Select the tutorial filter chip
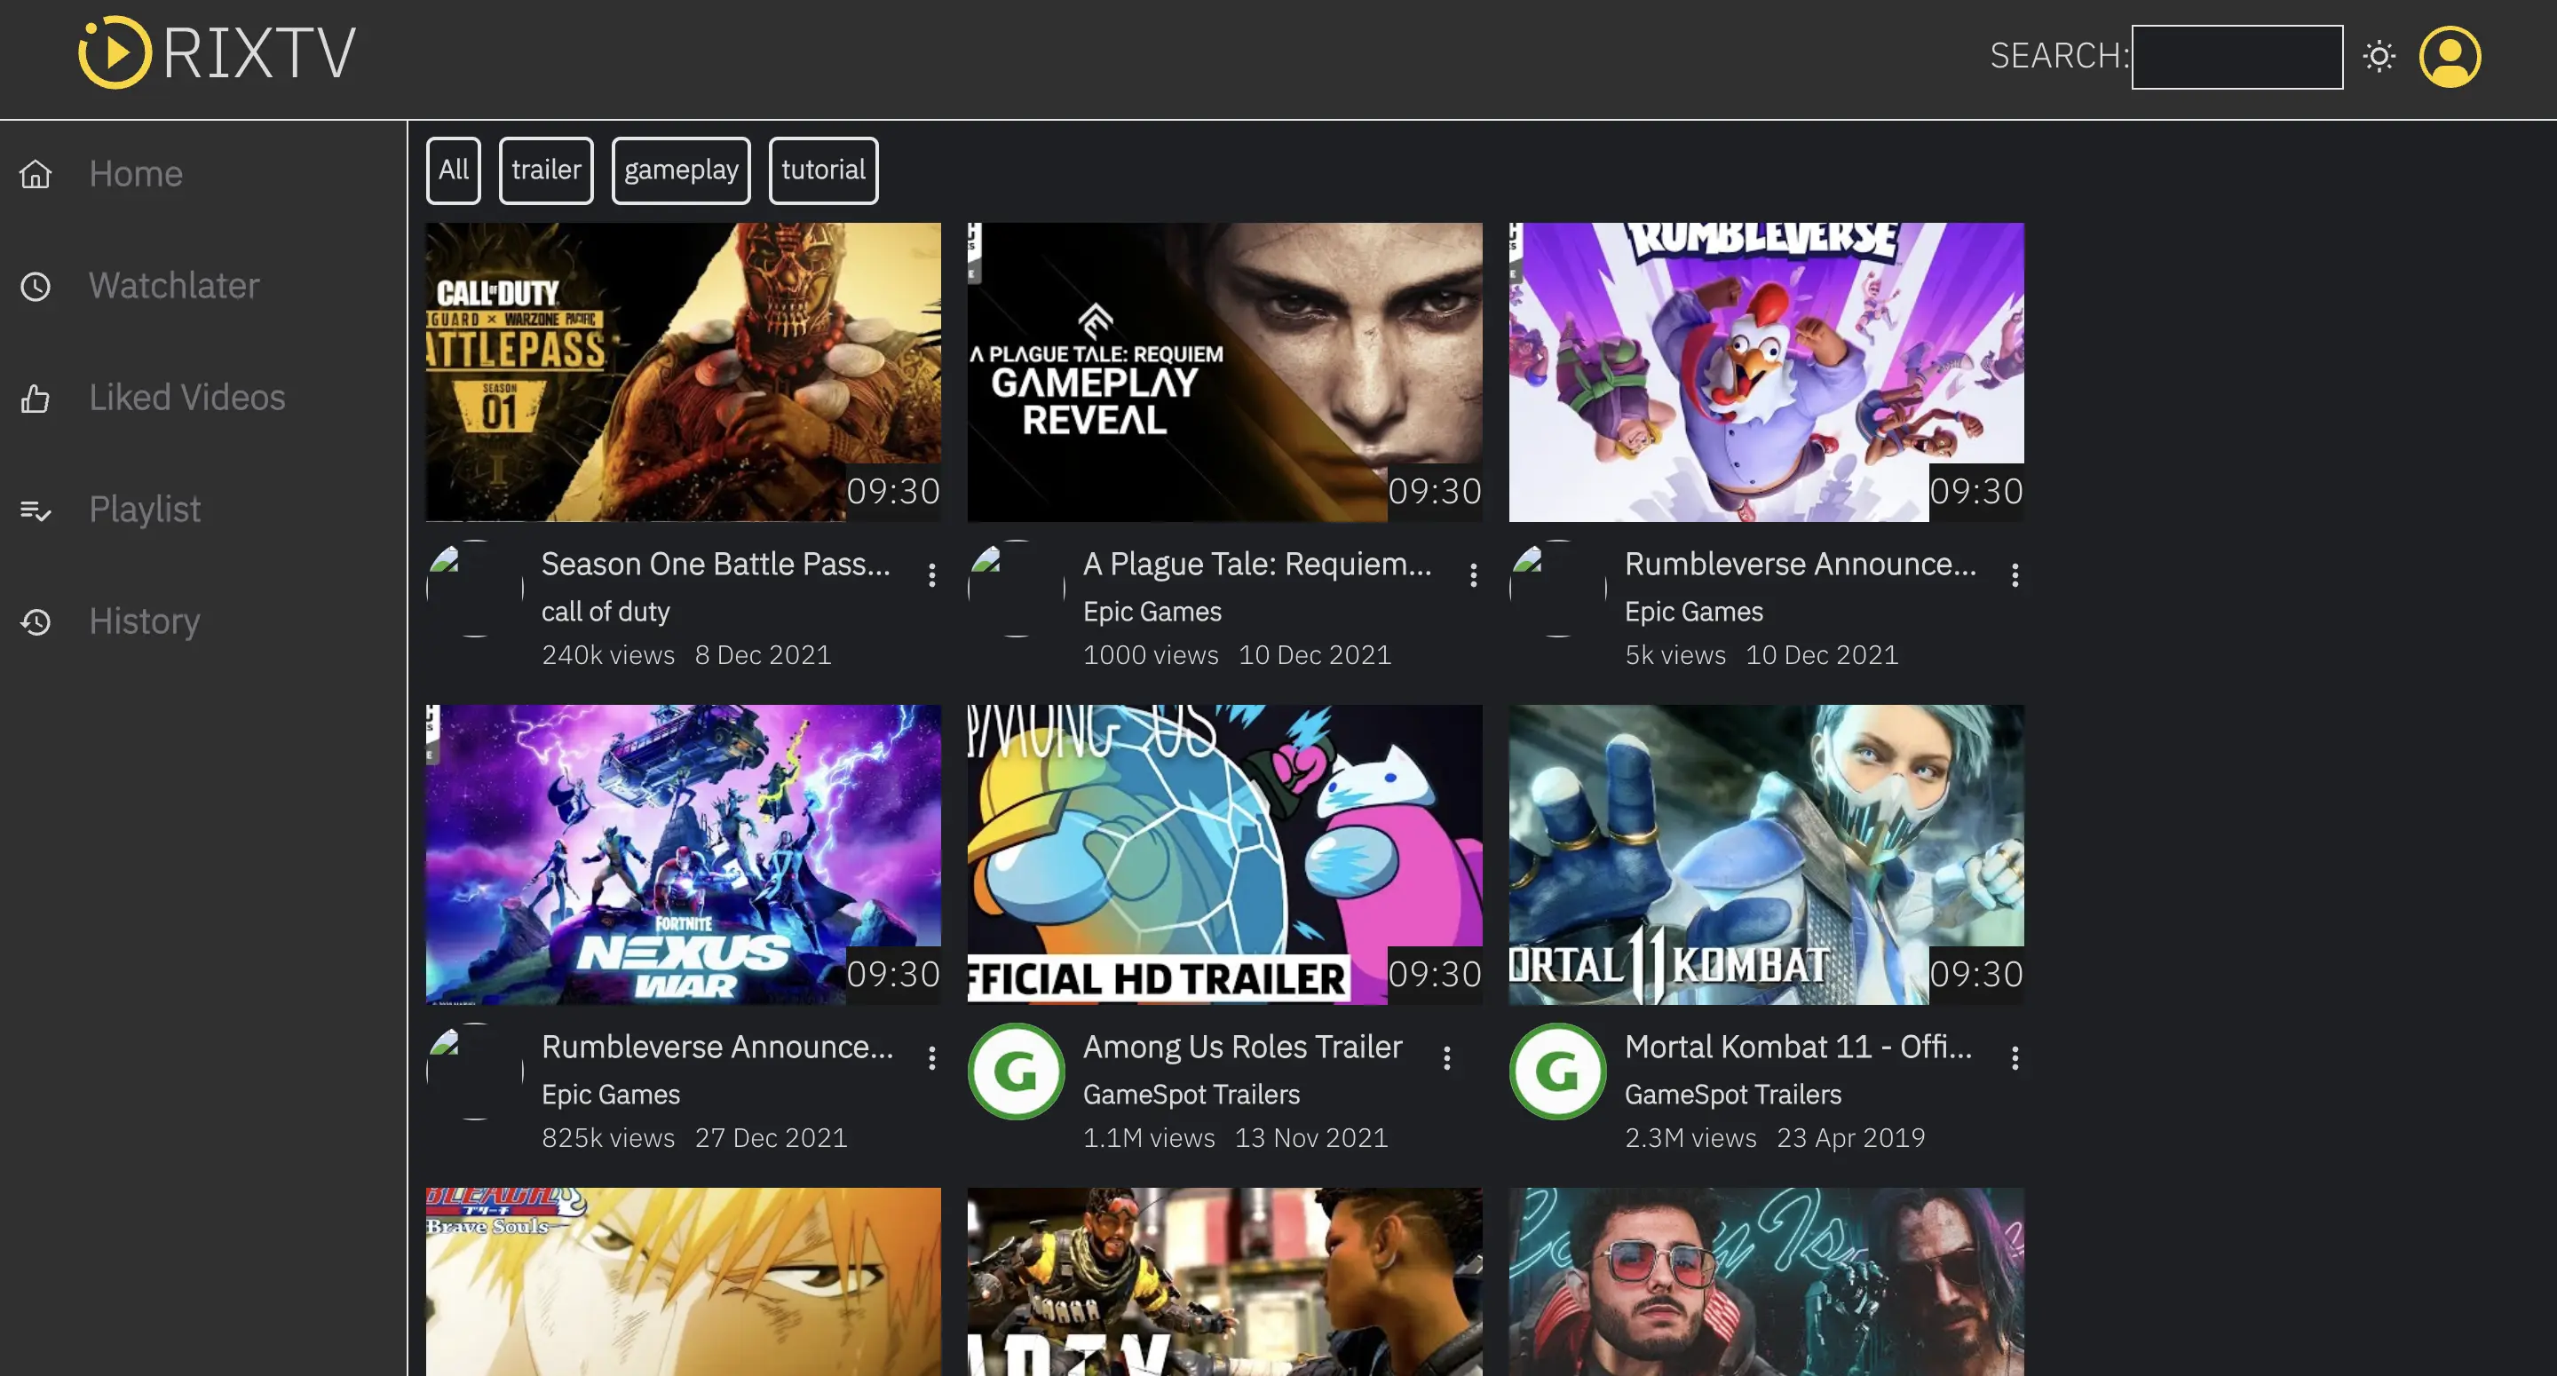The height and width of the screenshot is (1376, 2557). [823, 170]
